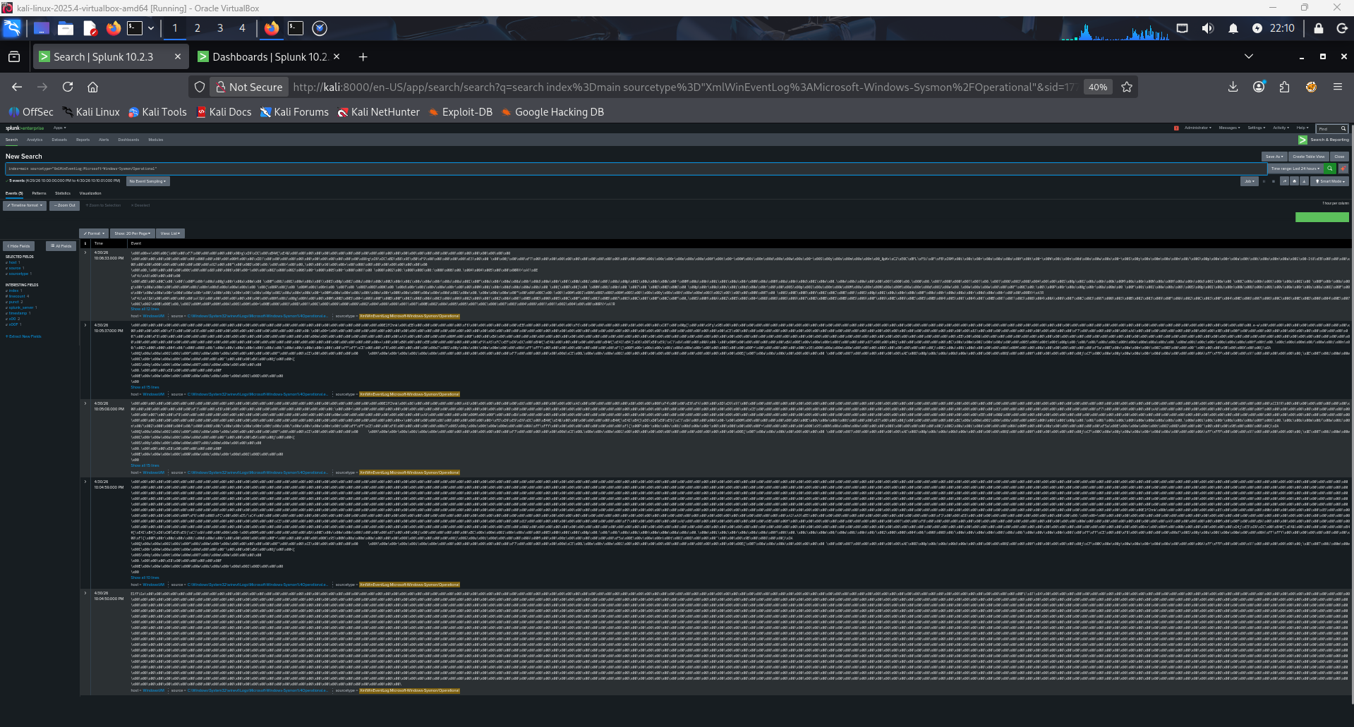This screenshot has height=727, width=1354.
Task: Go to Firefox home page
Action: [92, 87]
